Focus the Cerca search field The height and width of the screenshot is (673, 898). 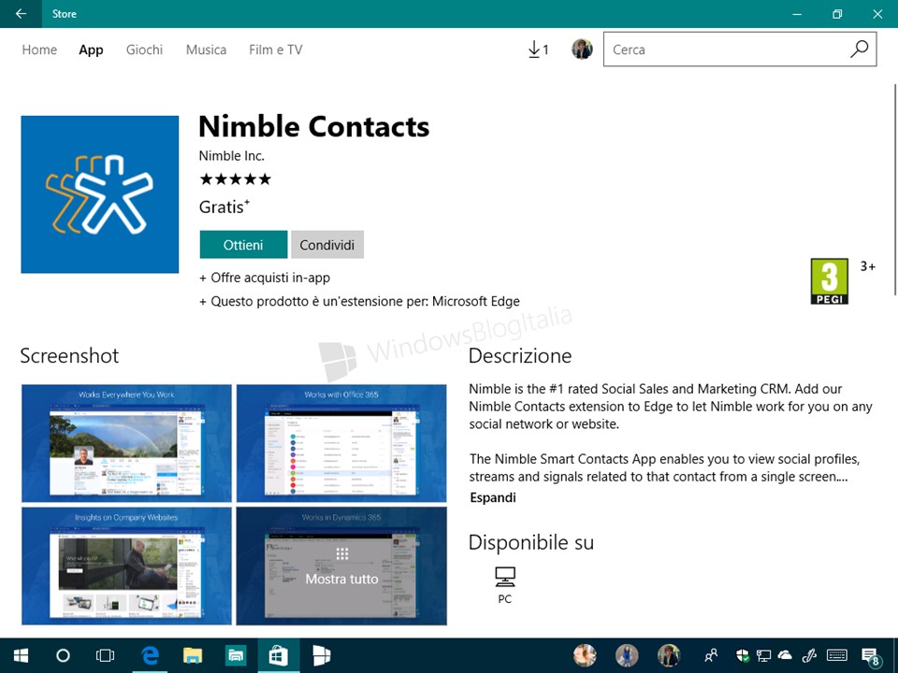tap(728, 50)
